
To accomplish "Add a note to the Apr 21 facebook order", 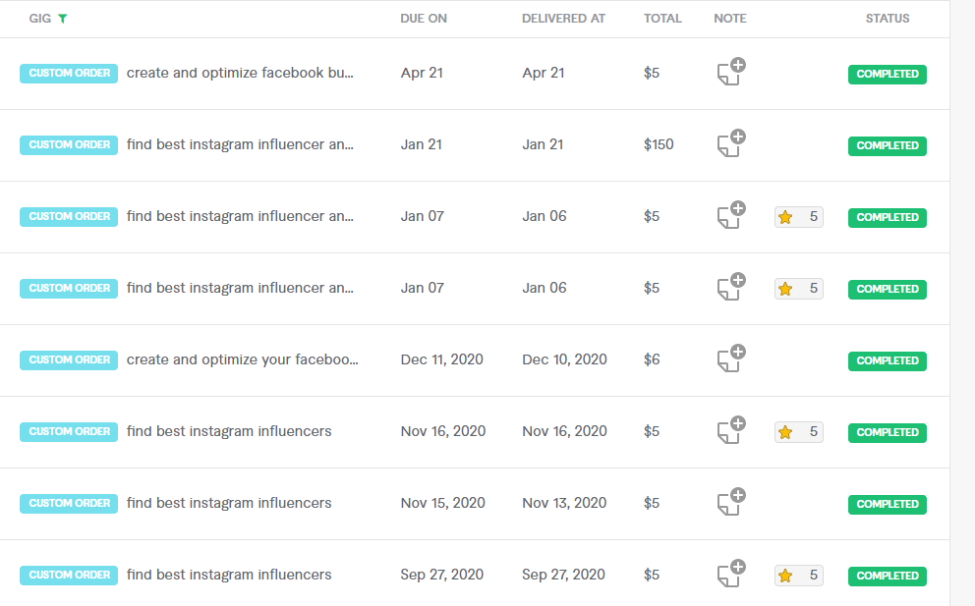I will click(731, 72).
